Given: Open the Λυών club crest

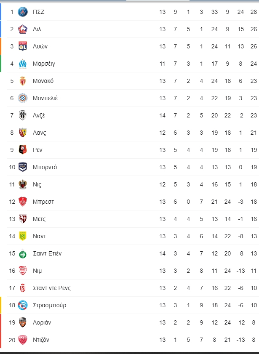Looking at the screenshot, I should [23, 46].
